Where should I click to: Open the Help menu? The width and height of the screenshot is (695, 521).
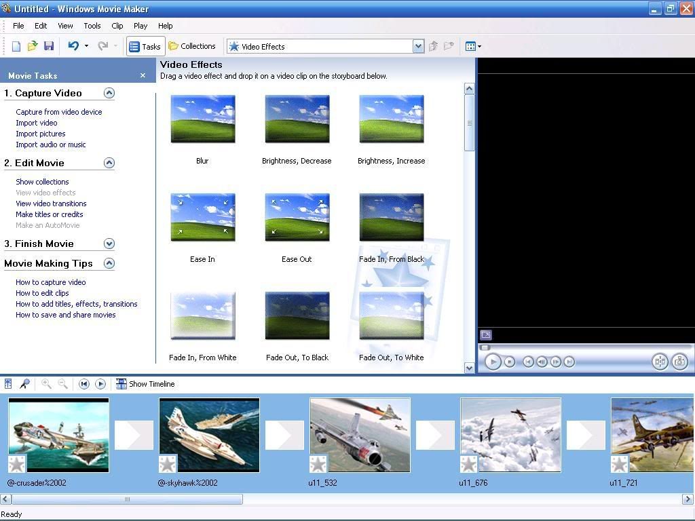pos(166,26)
